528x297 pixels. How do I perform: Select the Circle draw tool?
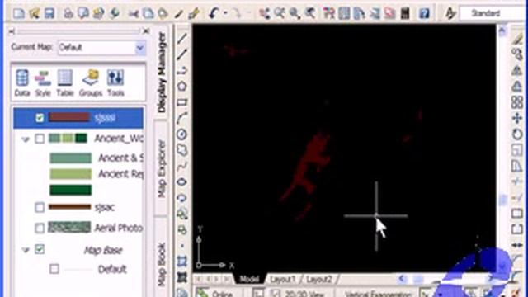pos(182,134)
